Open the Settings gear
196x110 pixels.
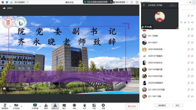103,106
